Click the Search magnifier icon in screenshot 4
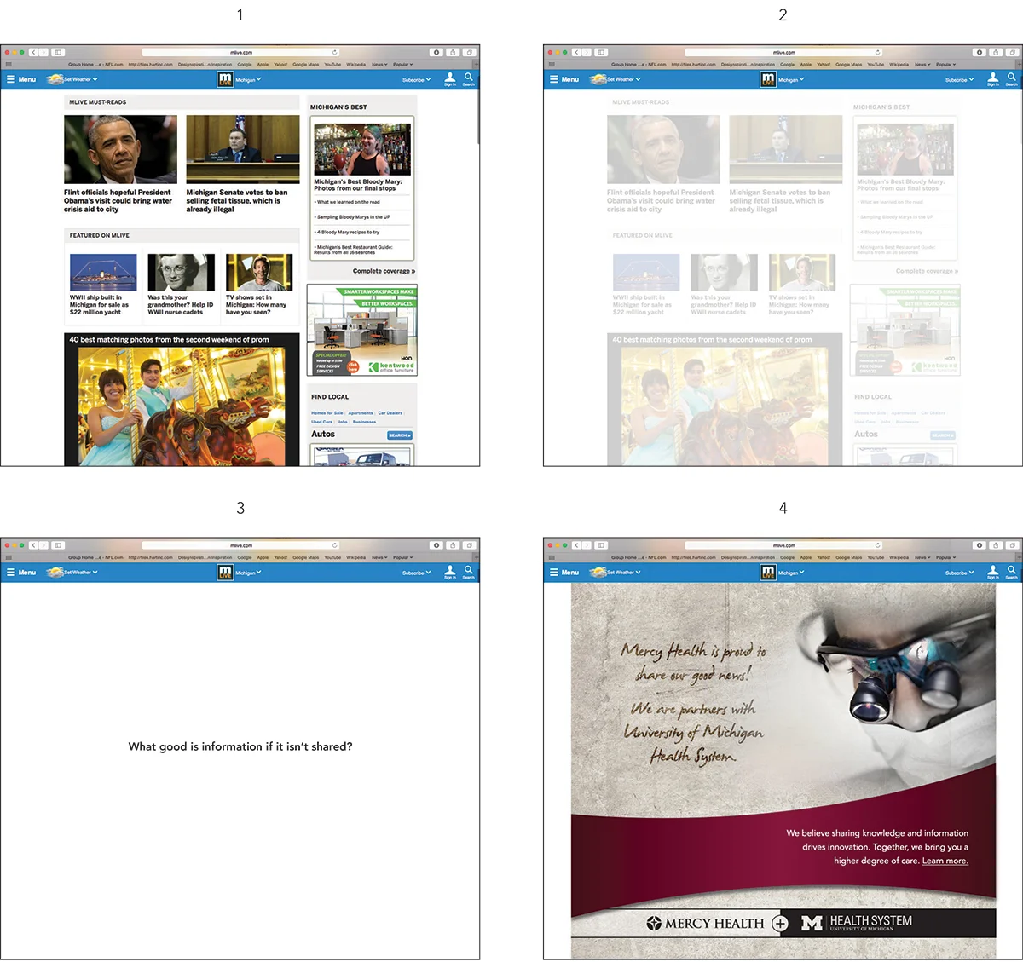Viewport: 1023px width, 962px height. pyautogui.click(x=1011, y=570)
